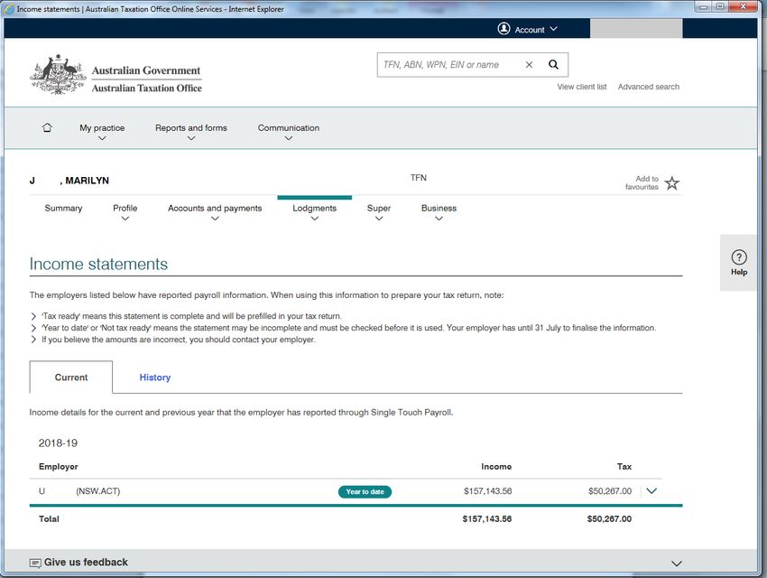Click the feedback speech bubble icon
767x578 pixels.
point(35,564)
